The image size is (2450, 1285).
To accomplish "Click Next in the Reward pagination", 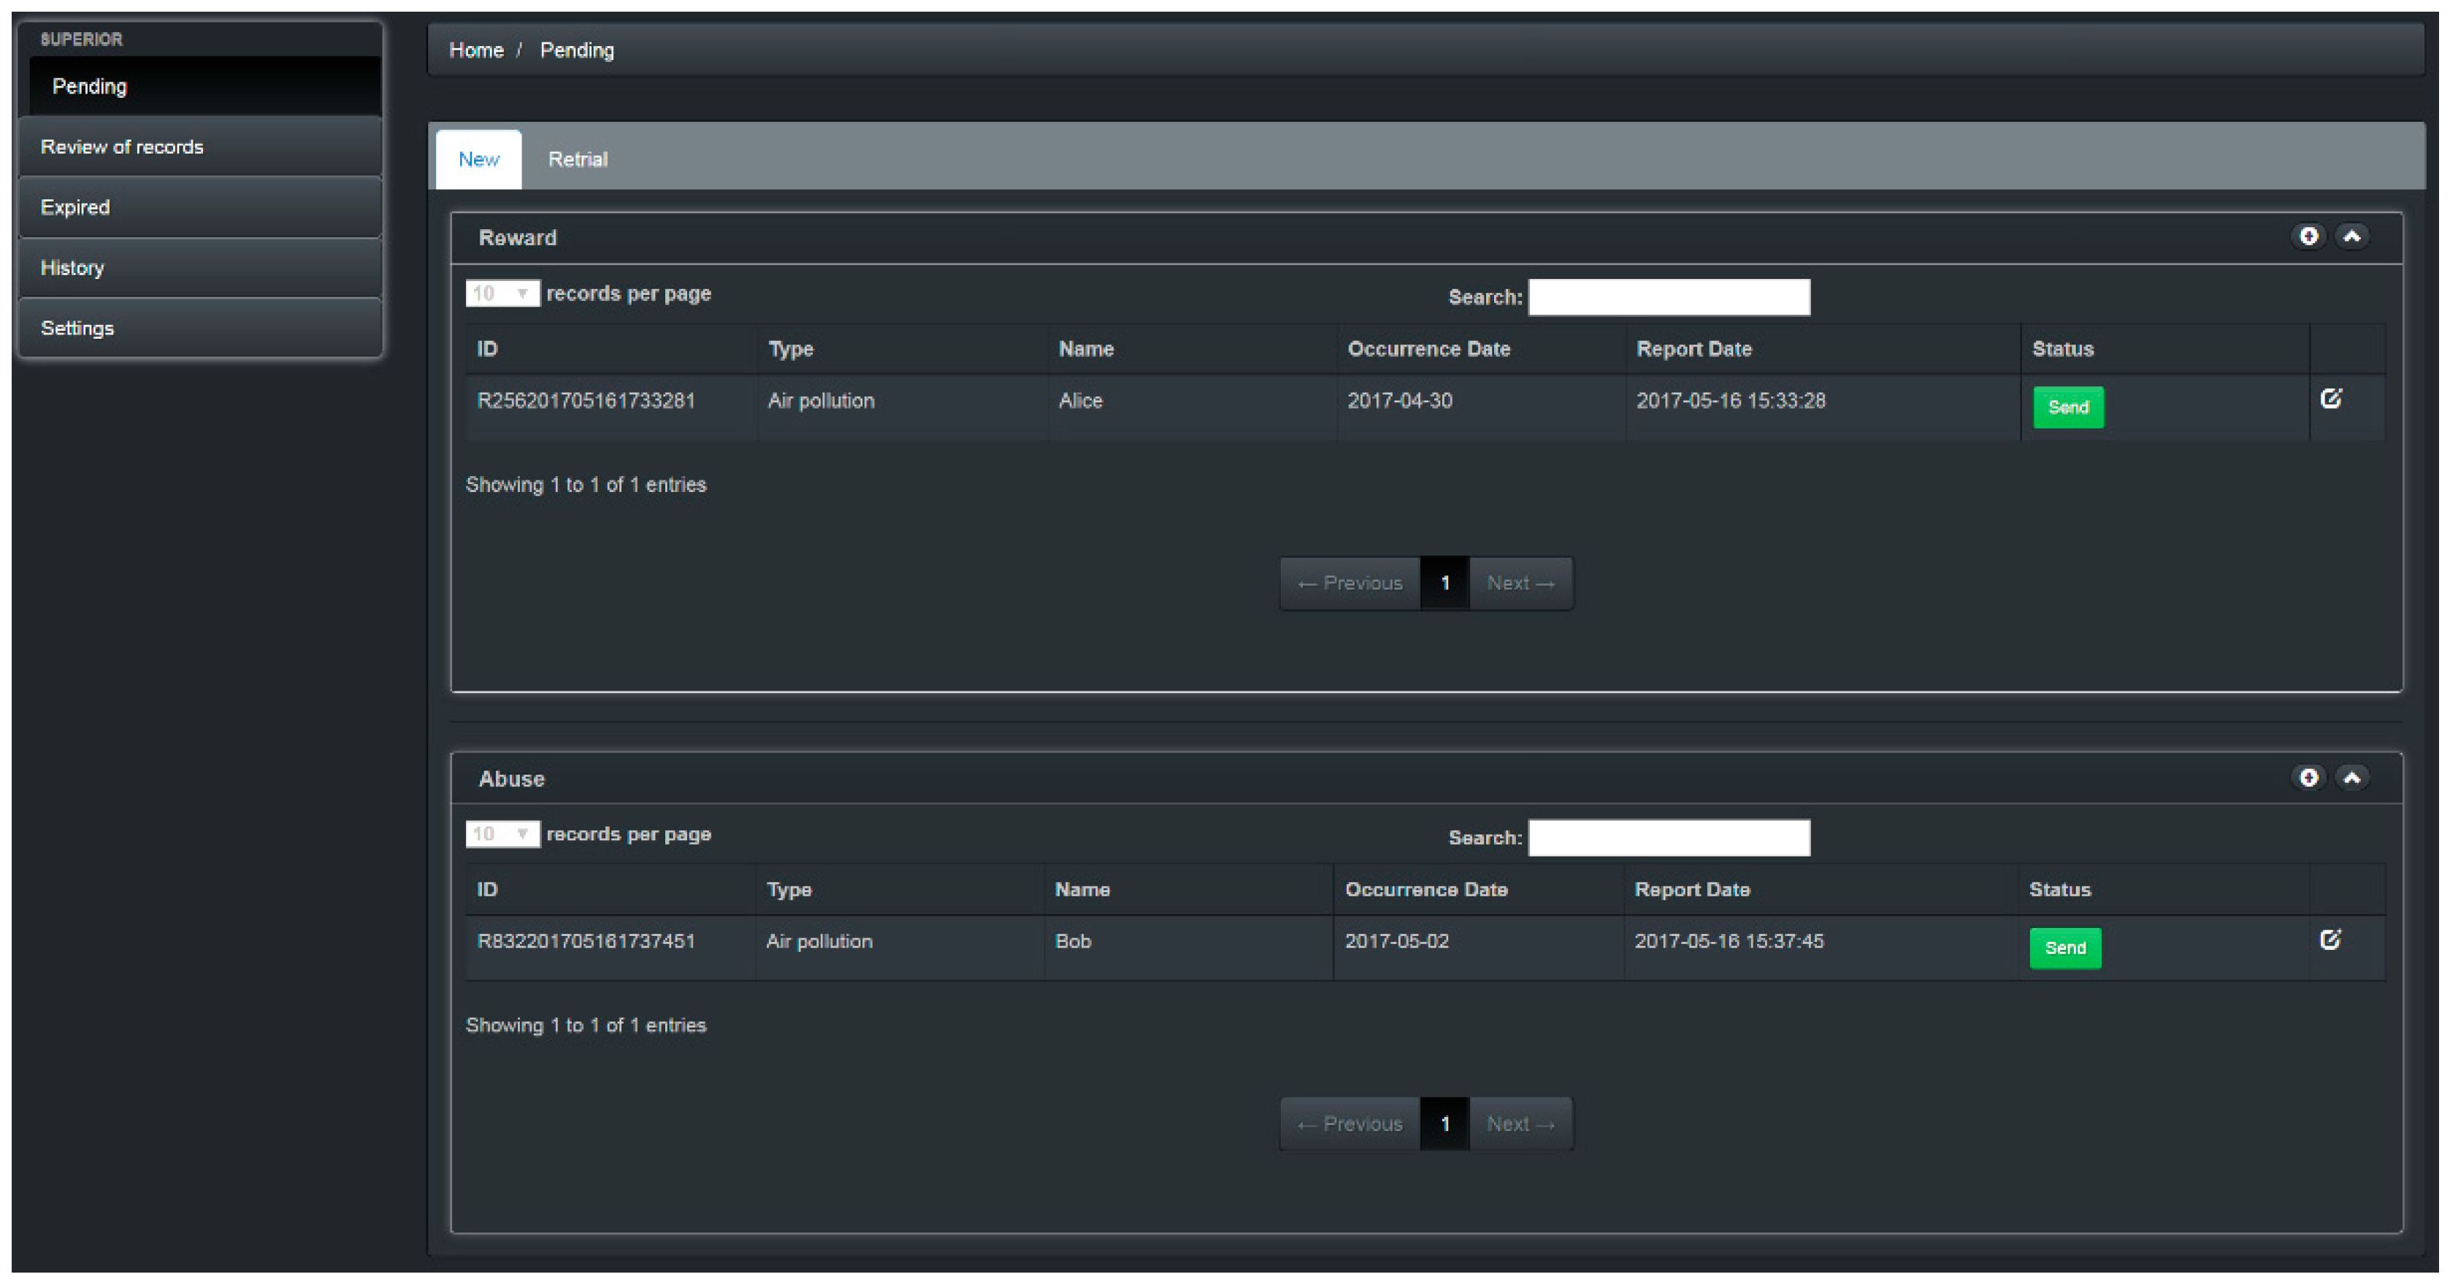I will [x=1520, y=583].
